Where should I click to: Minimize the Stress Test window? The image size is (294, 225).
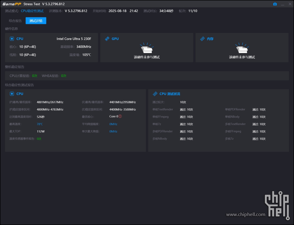coord(283,4)
